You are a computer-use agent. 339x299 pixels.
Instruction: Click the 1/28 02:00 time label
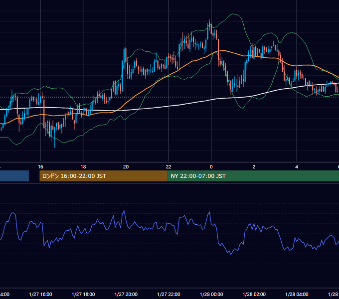pyautogui.click(x=254, y=294)
